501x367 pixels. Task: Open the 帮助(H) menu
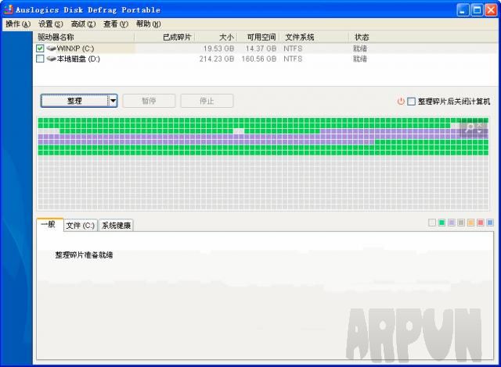tap(148, 24)
